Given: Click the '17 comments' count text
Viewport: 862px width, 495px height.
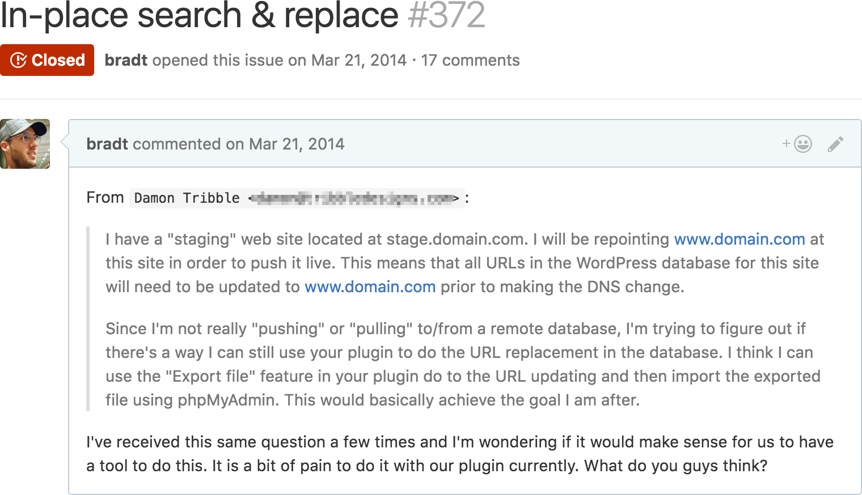Looking at the screenshot, I should pos(470,60).
